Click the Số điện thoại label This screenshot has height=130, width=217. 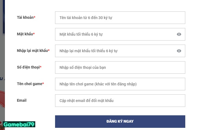(x=28, y=67)
